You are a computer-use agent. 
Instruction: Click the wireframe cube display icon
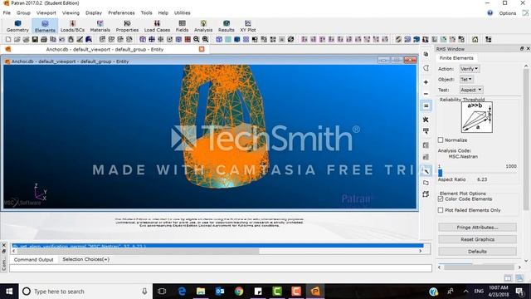(219, 39)
